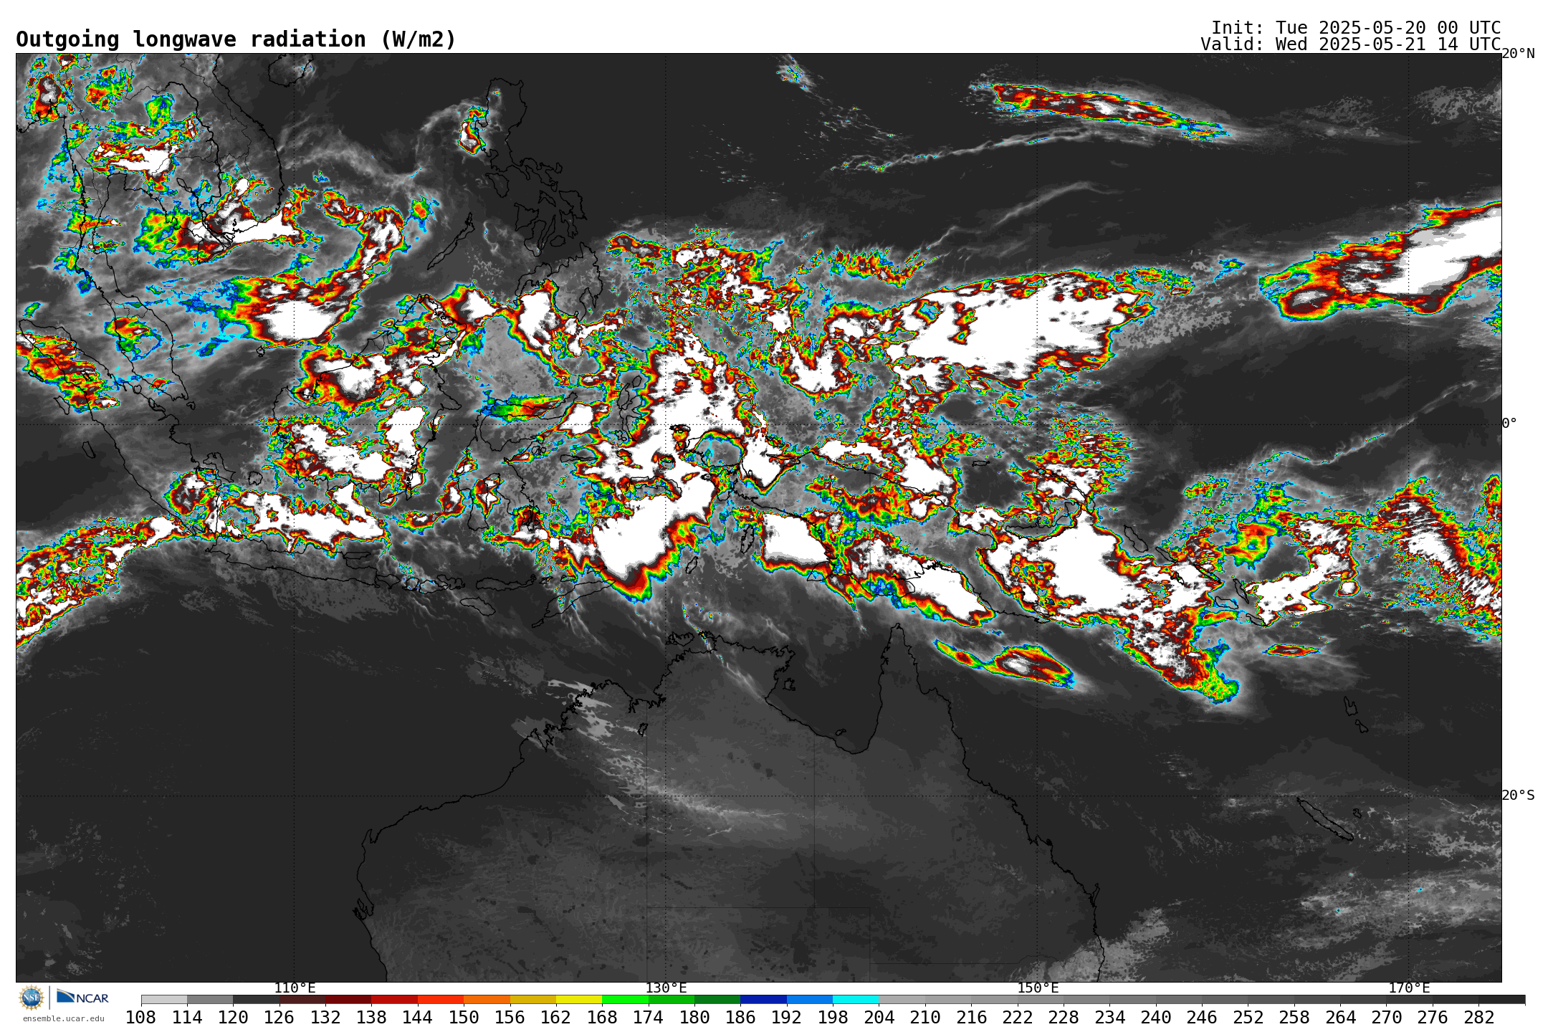Open the ensemble.ucar.edu link text
This screenshot has width=1548, height=1027.
tap(63, 1018)
